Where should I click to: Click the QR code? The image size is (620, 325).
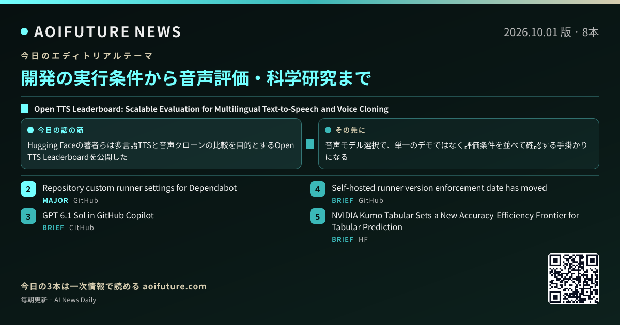click(574, 279)
